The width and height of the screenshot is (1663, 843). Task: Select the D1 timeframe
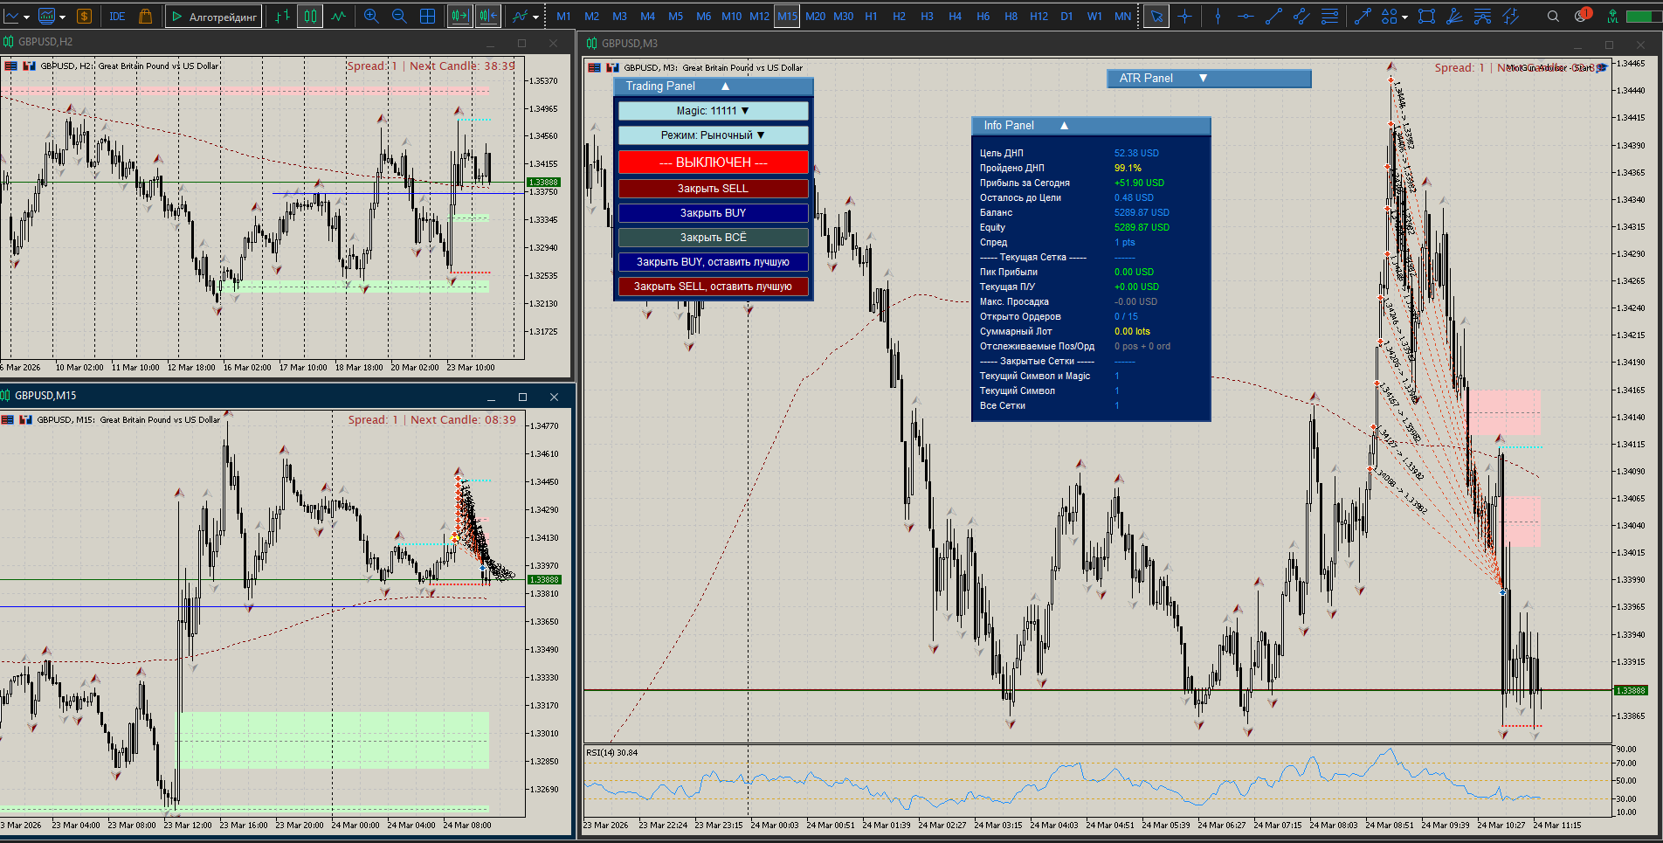tap(1066, 17)
